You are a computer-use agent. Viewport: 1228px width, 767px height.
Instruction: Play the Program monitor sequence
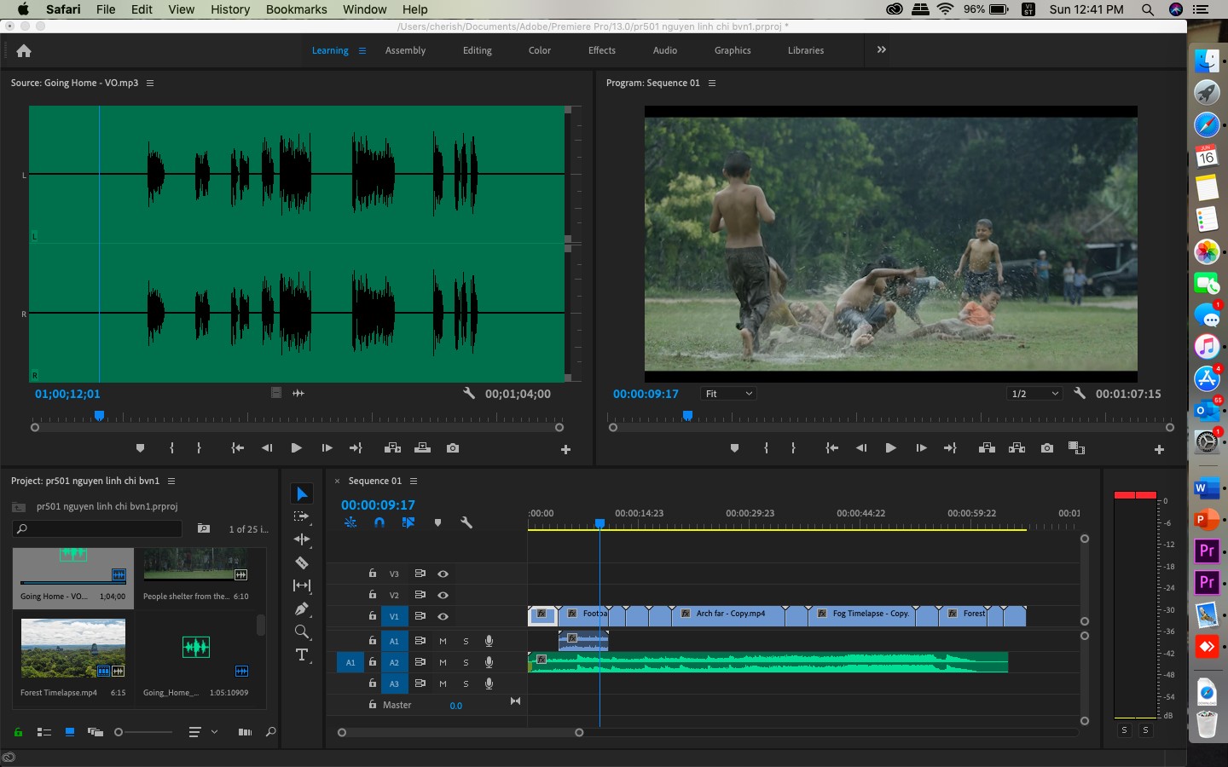(890, 448)
